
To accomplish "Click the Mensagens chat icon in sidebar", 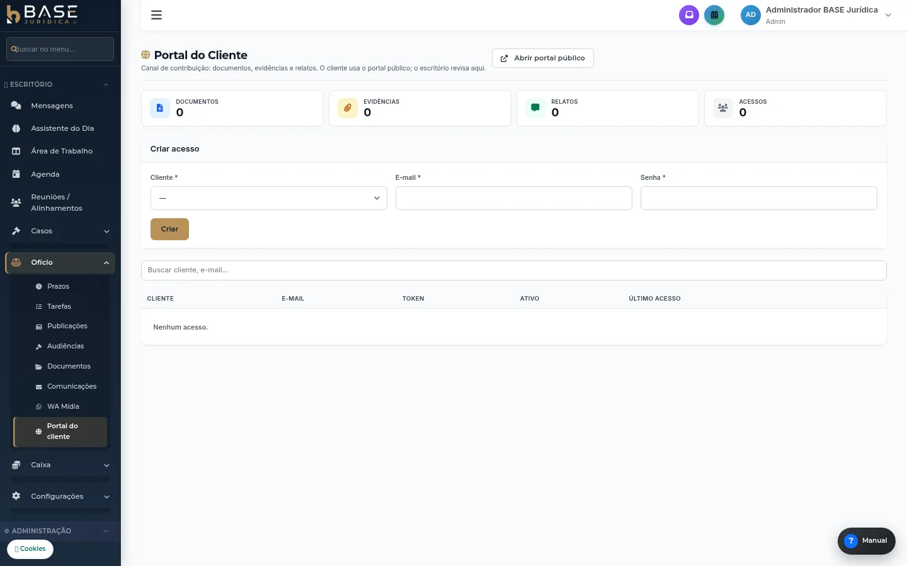I will click(16, 106).
